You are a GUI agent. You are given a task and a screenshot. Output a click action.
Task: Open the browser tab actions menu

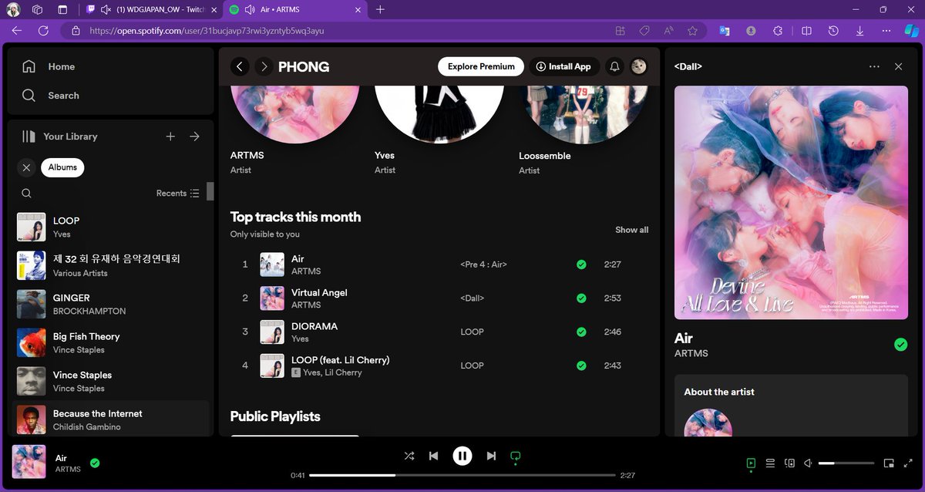pos(62,10)
